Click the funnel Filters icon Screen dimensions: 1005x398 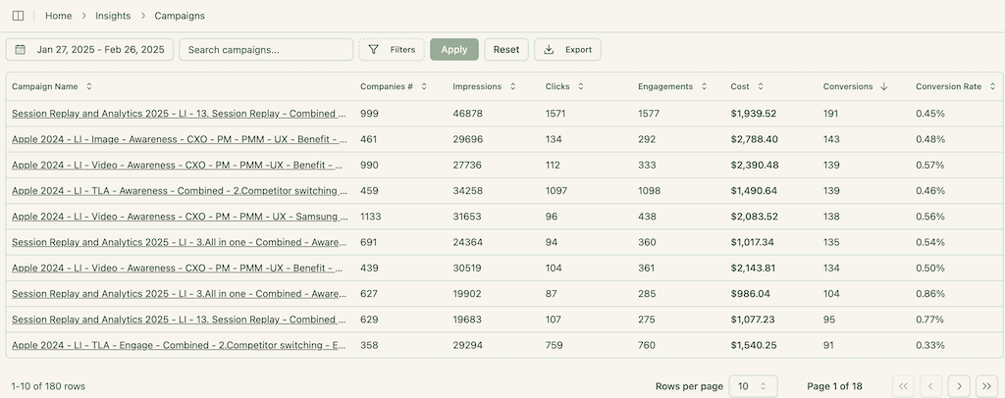point(374,50)
